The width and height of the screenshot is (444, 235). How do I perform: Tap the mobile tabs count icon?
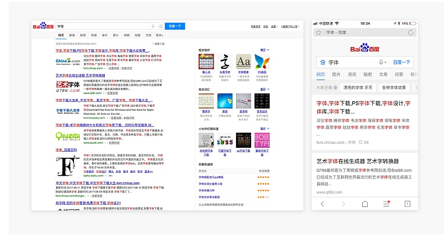pyautogui.click(x=408, y=203)
